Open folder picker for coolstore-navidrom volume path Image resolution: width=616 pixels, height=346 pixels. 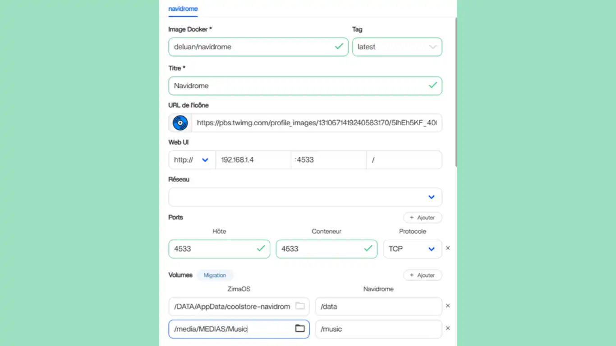click(300, 306)
